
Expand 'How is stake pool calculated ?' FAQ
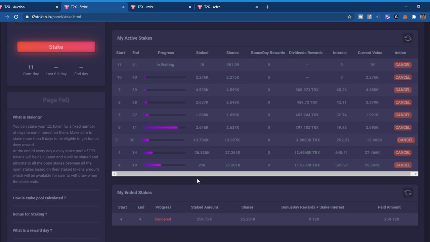[x=39, y=198]
